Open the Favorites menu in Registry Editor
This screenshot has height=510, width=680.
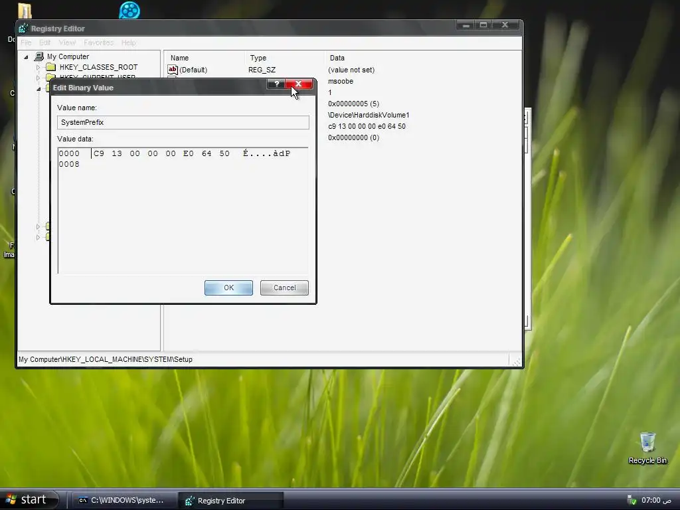[98, 42]
